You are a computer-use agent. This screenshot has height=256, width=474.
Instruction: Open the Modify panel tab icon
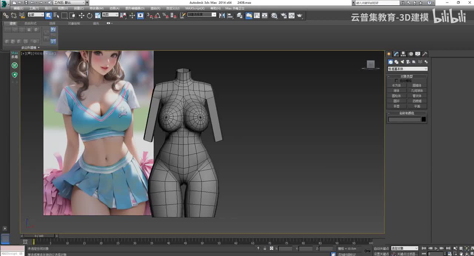point(396,54)
